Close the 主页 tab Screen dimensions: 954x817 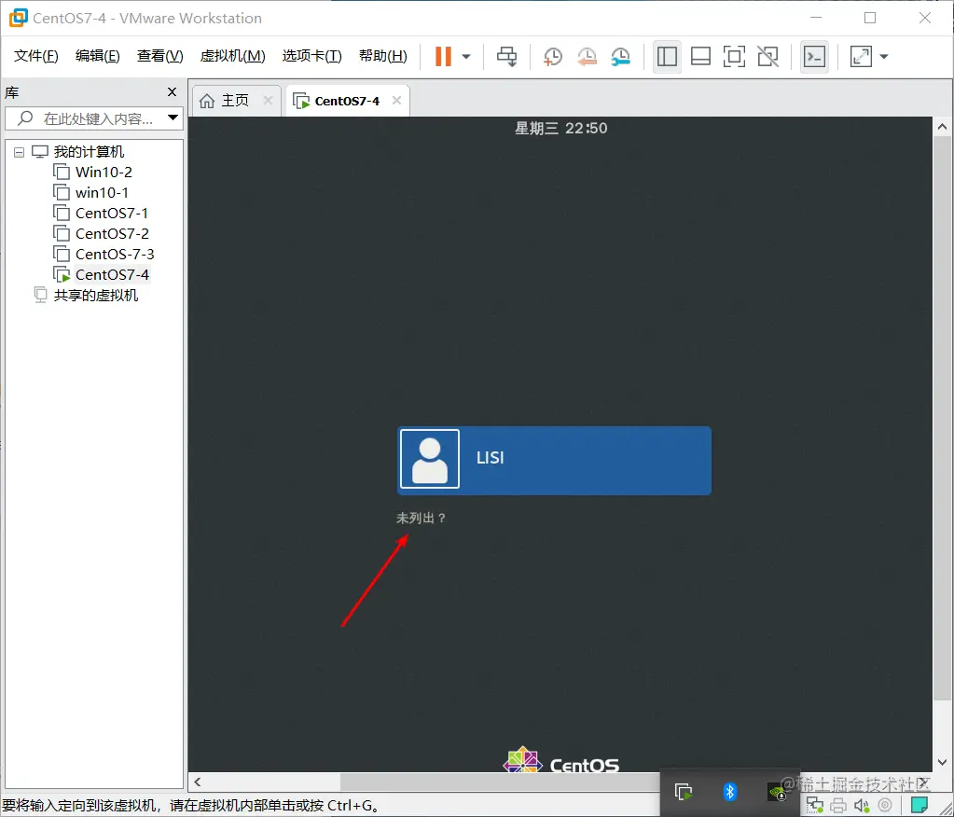(268, 101)
